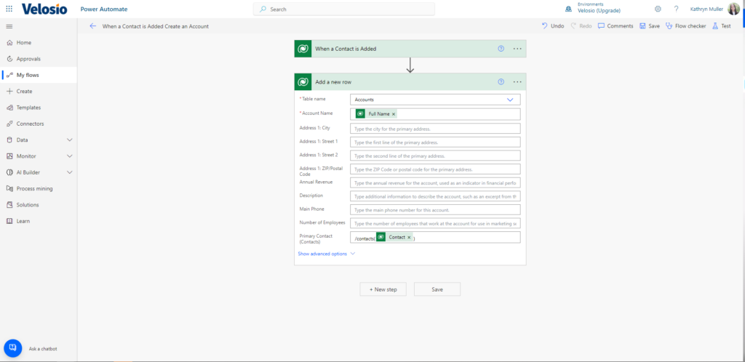This screenshot has width=745, height=362.
Task: Focus the top Search box
Action: [344, 9]
